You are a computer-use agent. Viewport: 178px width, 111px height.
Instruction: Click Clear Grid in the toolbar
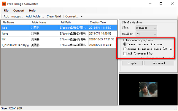click(x=54, y=16)
